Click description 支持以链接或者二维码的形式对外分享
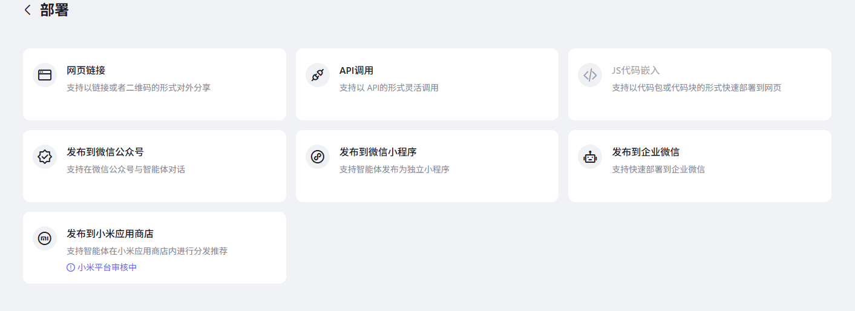The image size is (855, 311). coord(139,88)
